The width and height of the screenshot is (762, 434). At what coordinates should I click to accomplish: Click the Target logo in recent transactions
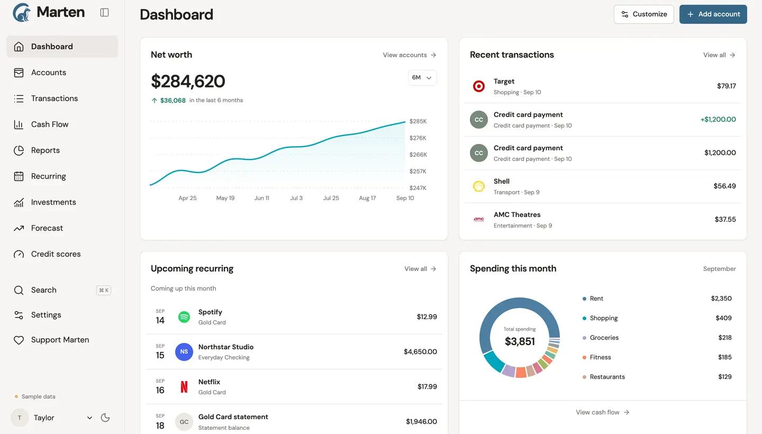click(479, 86)
